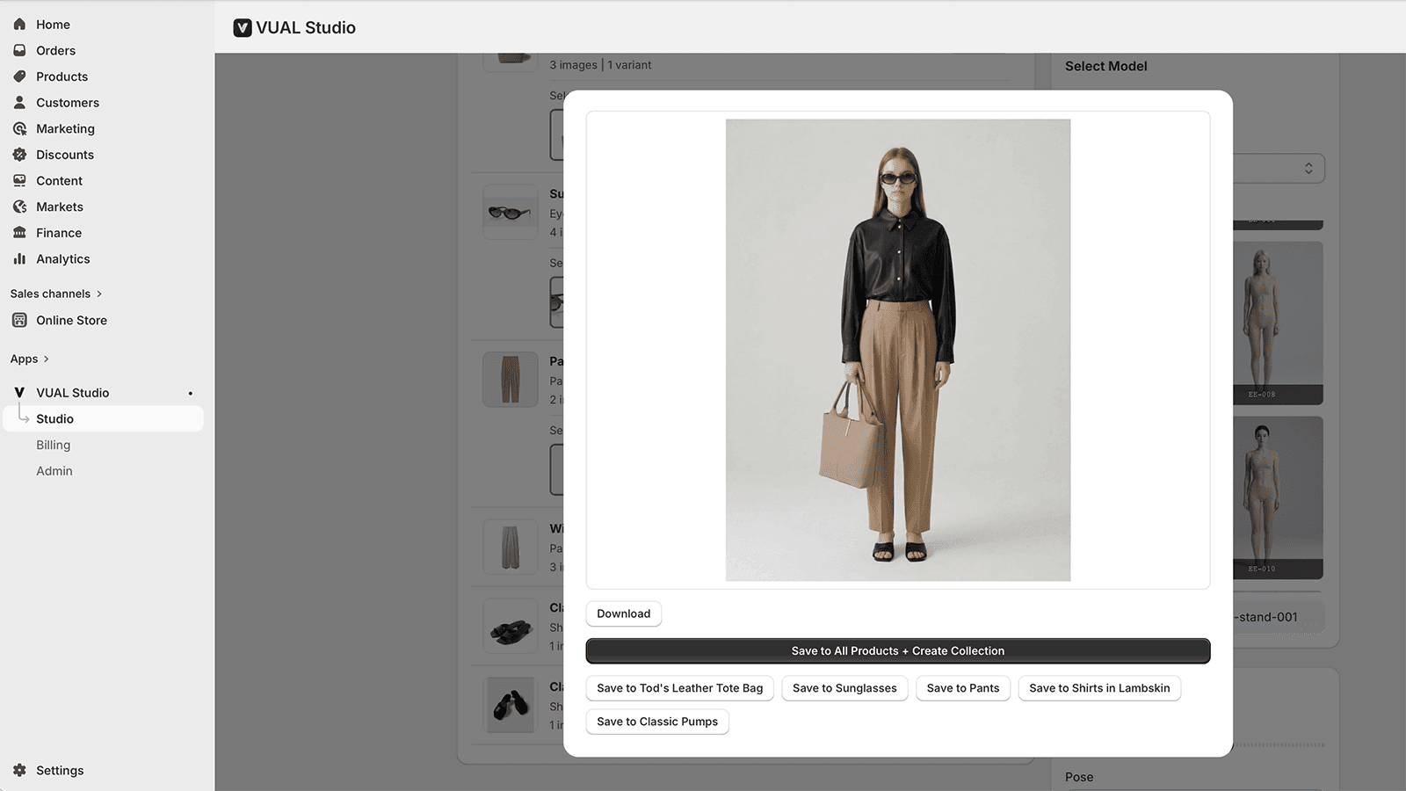Click the gray wide pants thumbnail

[x=511, y=547]
